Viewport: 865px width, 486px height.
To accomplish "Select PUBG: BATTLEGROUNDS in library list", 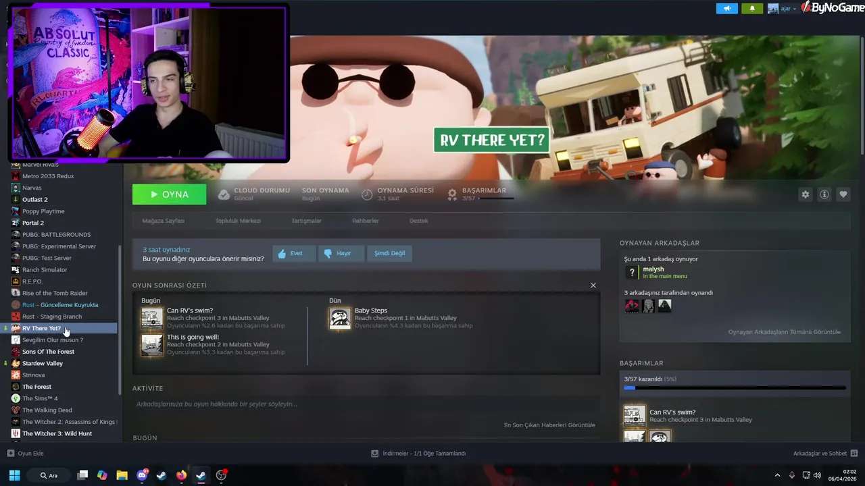I will [x=56, y=235].
